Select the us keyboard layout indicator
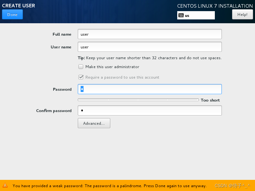This screenshot has height=191, width=255. 196,15
